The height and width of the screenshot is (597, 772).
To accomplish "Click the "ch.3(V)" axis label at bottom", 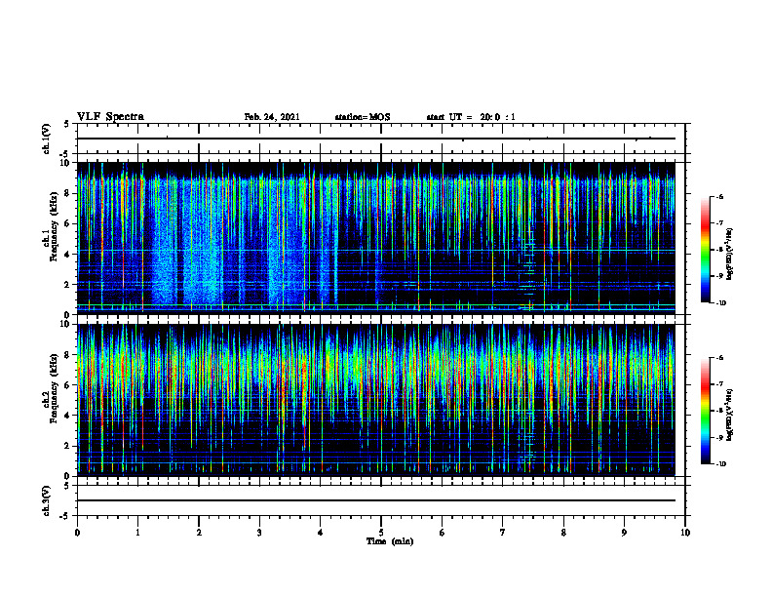I will click(x=46, y=500).
